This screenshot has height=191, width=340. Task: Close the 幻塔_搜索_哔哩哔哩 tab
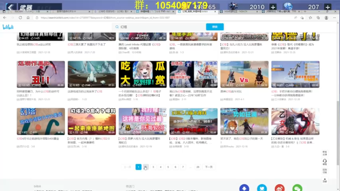click(x=215, y=11)
